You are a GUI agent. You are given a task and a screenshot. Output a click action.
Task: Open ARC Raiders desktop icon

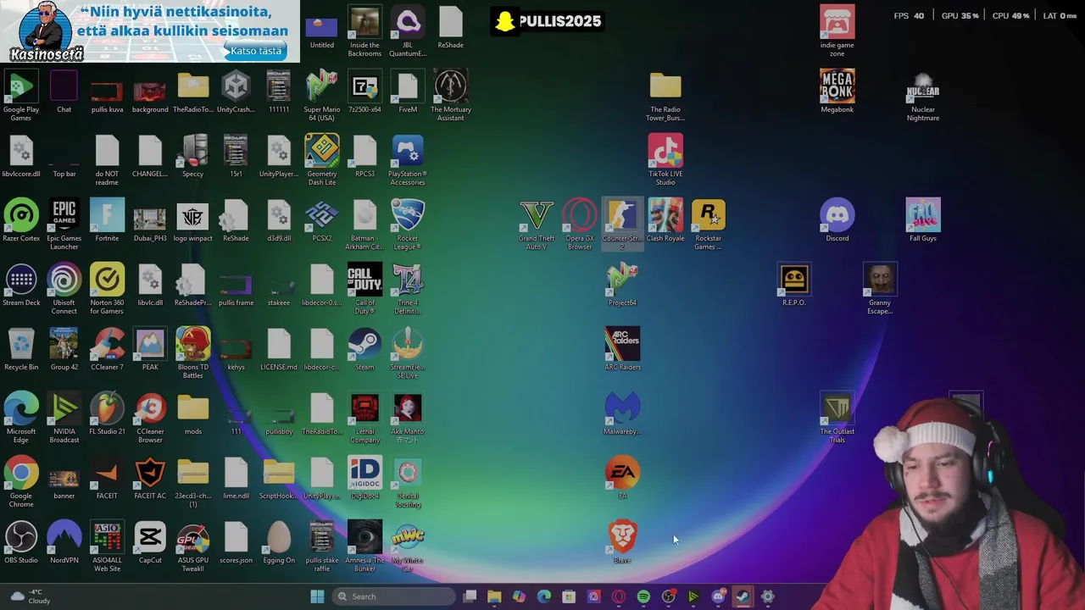pos(622,351)
